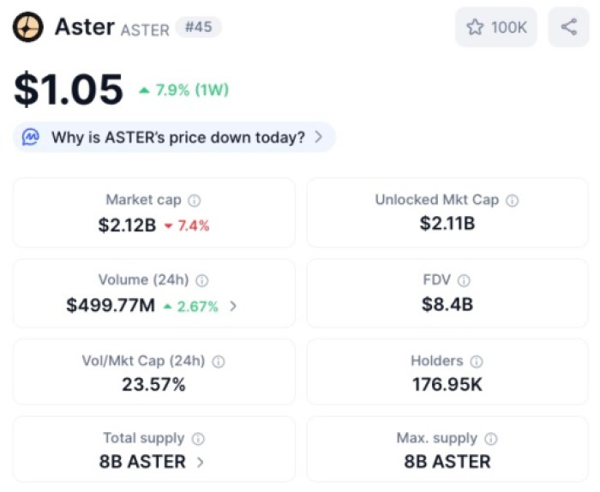
Task: Click the Max. supply info icon
Action: point(491,439)
